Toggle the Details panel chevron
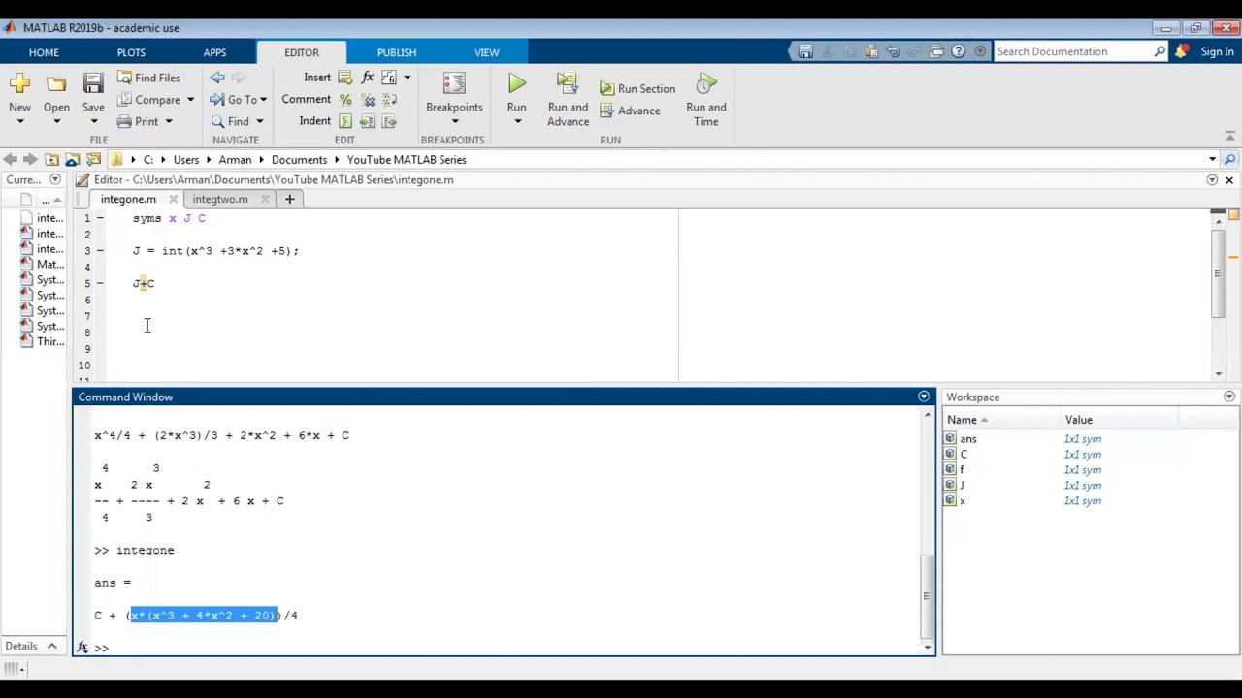Image resolution: width=1242 pixels, height=698 pixels. [51, 647]
